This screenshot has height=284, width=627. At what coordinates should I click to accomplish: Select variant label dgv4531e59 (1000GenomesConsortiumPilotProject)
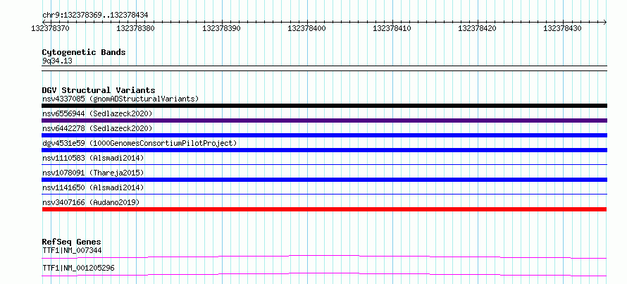pos(139,143)
